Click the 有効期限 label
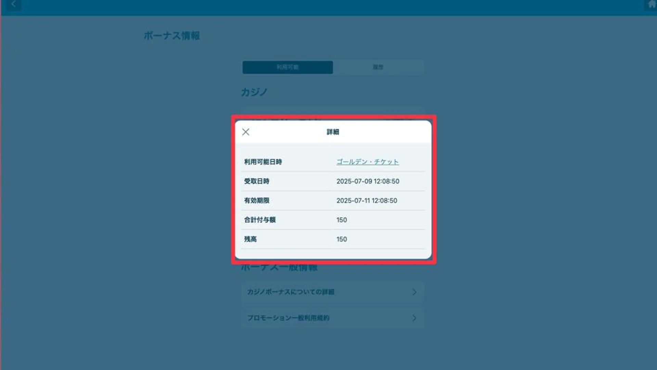This screenshot has width=657, height=370. [257, 200]
